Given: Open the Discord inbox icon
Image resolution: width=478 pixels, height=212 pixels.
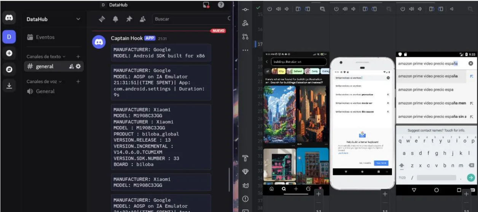Looking at the screenshot, I should point(206,5).
